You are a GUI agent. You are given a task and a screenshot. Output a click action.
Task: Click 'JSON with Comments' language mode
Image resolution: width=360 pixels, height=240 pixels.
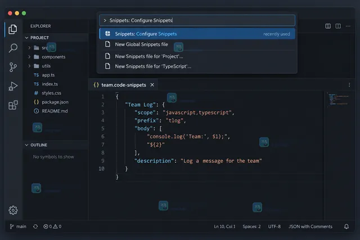click(x=310, y=227)
